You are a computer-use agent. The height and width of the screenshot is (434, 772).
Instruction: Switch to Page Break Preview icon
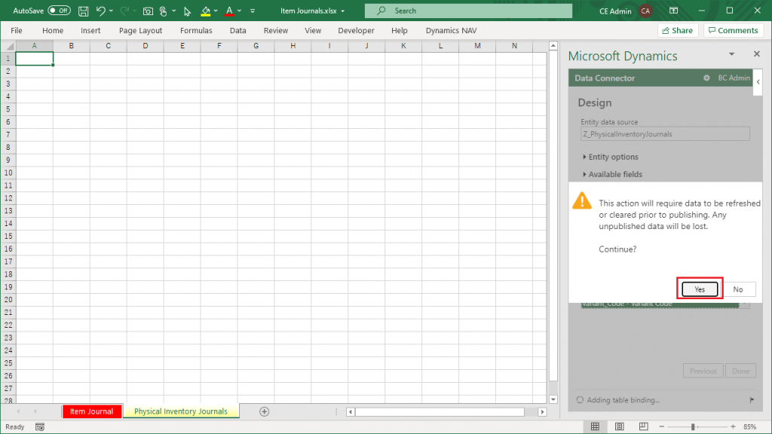click(x=644, y=426)
